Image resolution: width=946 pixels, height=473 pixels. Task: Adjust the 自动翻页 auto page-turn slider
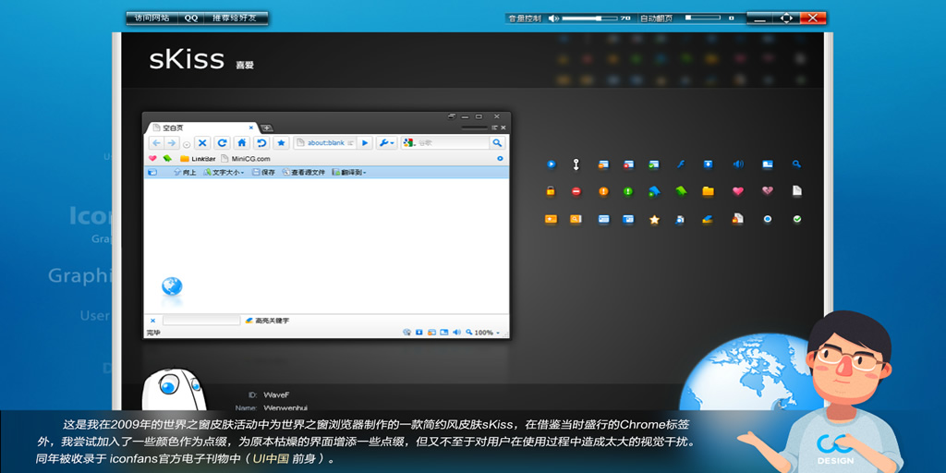703,18
